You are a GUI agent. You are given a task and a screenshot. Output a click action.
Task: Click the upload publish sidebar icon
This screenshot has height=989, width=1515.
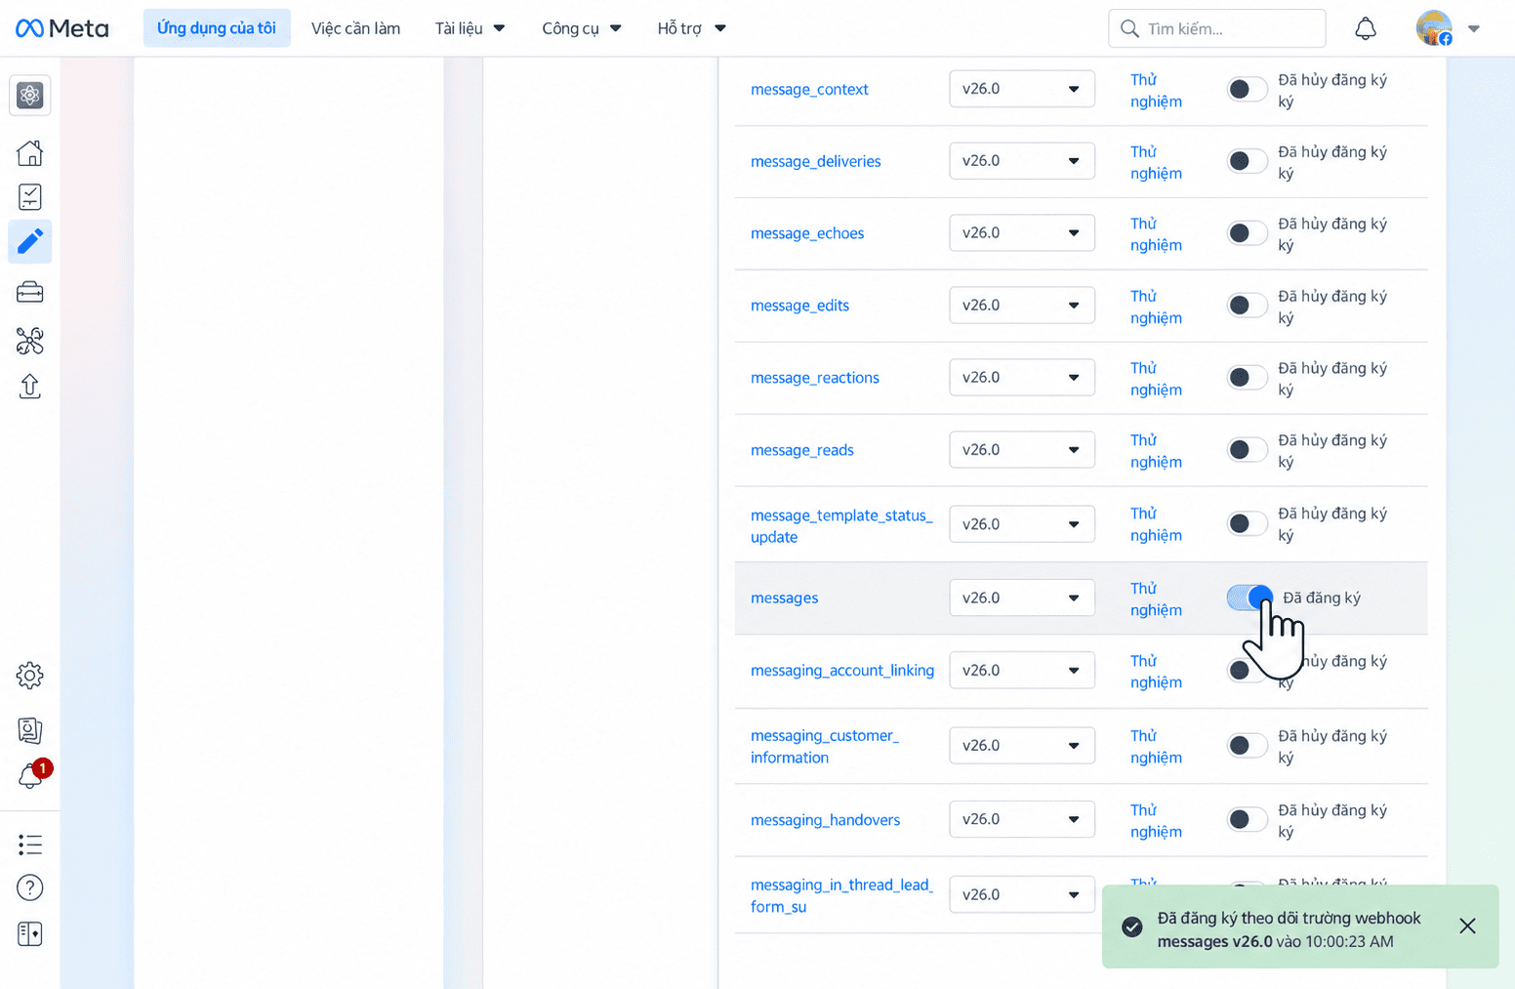point(30,387)
